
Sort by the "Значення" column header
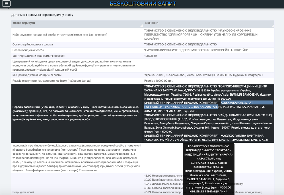coord(151,23)
